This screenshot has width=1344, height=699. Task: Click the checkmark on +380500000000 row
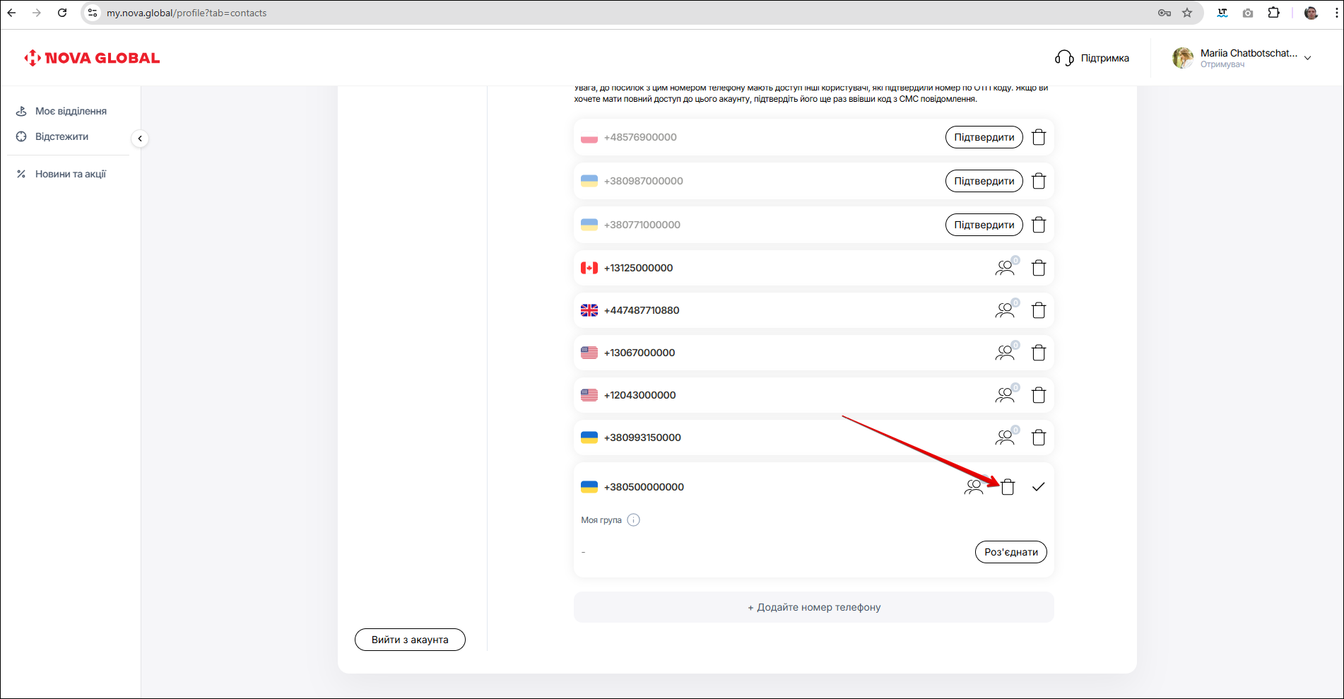coord(1038,487)
